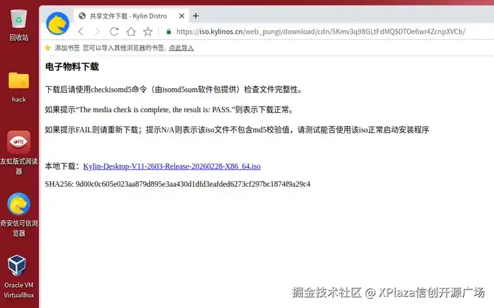This screenshot has width=494, height=308.
Task: Click the 电子物料下载 heading
Action: click(x=72, y=66)
